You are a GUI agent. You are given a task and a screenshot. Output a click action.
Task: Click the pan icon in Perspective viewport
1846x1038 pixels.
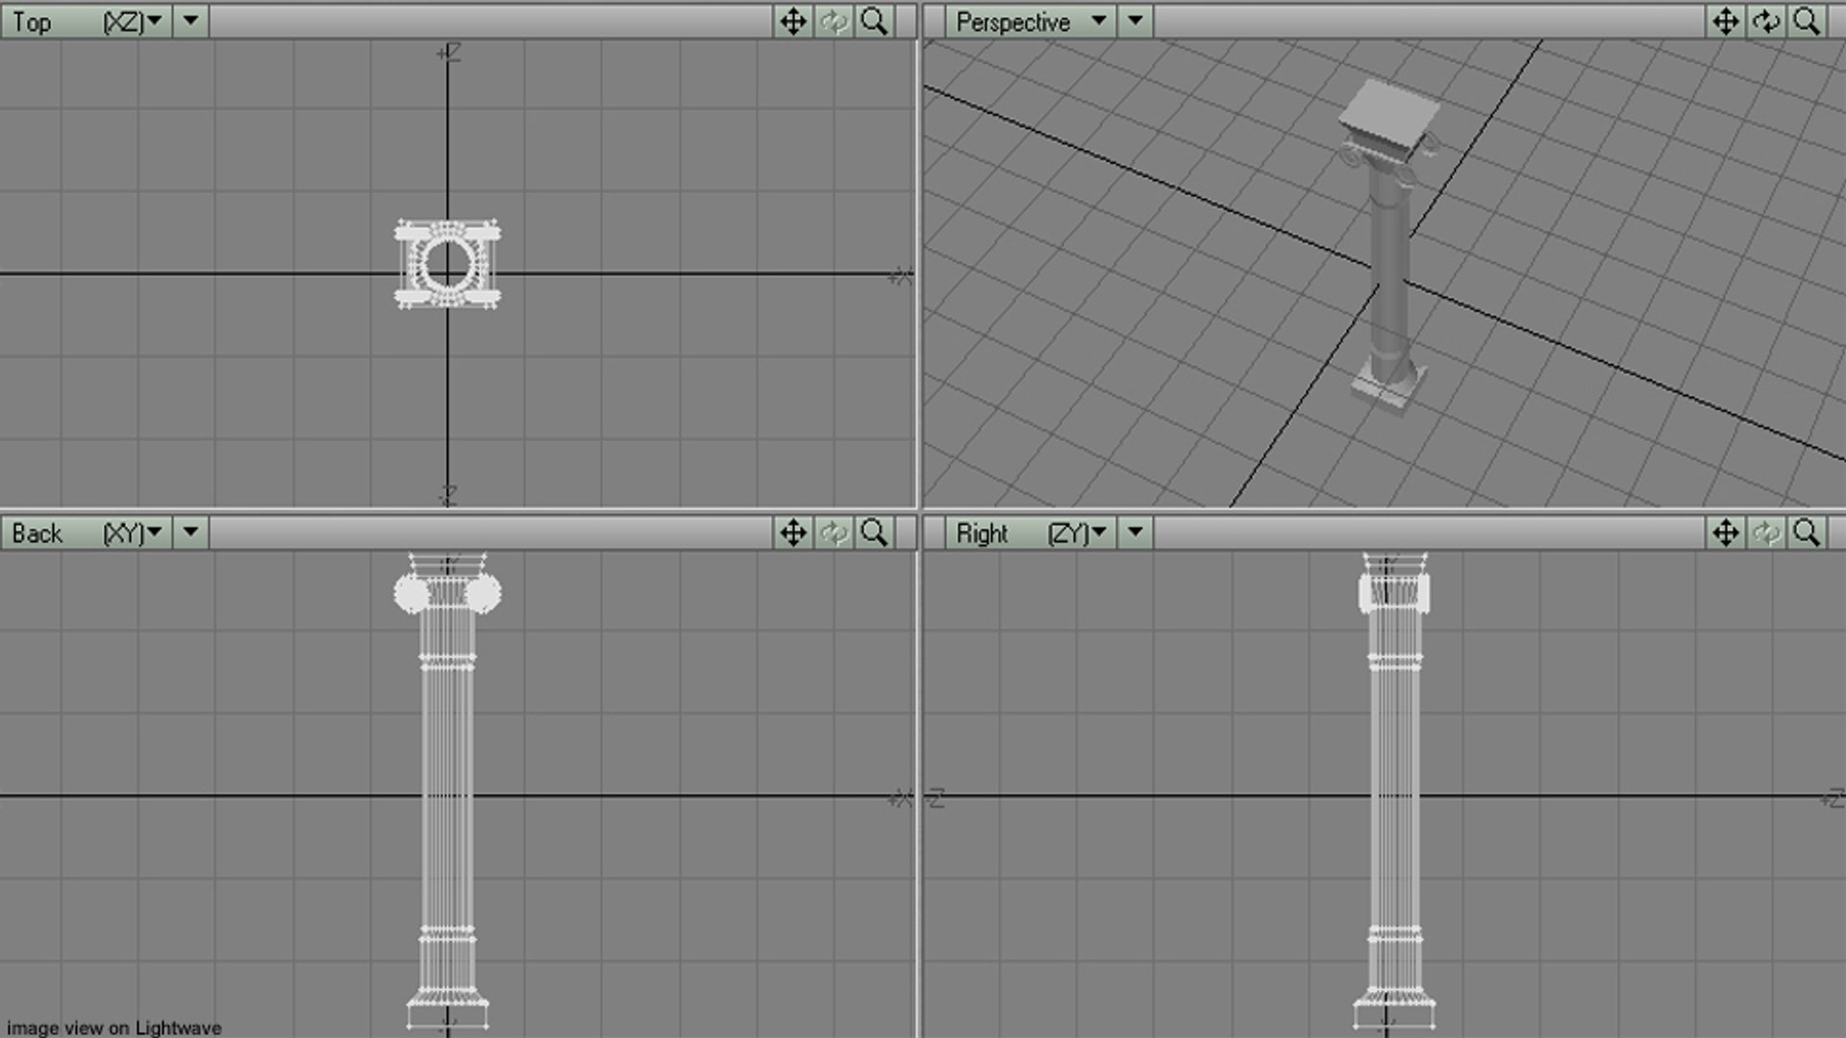click(1726, 21)
